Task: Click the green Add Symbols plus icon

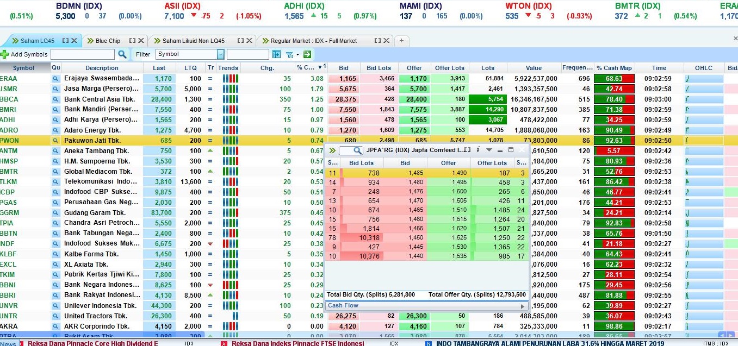Action: (x=5, y=54)
